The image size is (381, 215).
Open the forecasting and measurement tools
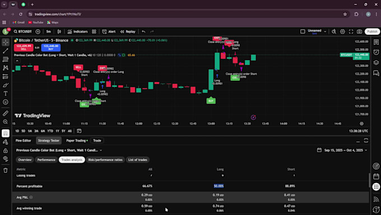(6, 76)
